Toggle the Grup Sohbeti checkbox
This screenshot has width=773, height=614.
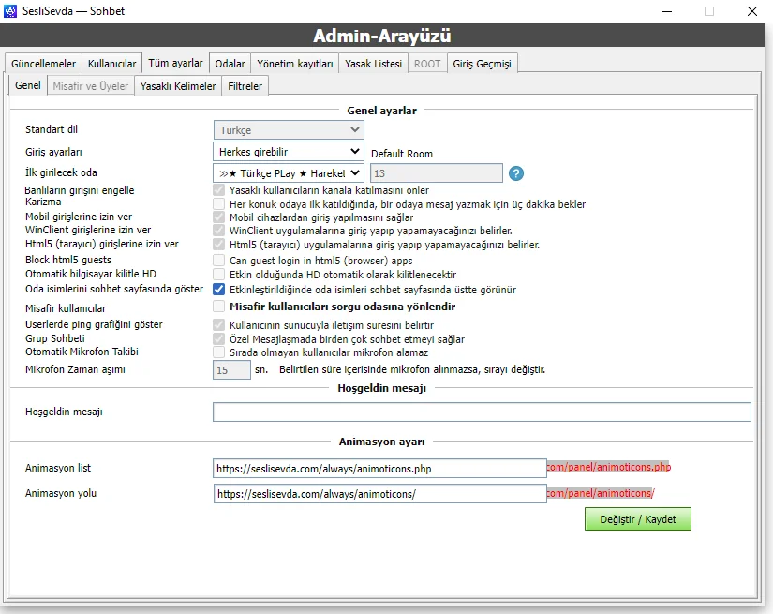219,339
